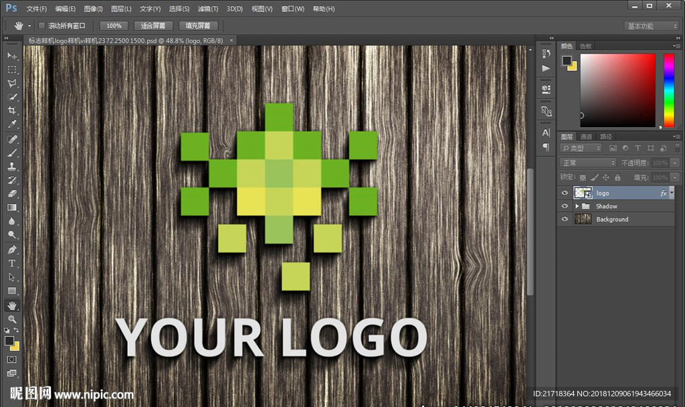Image resolution: width=685 pixels, height=407 pixels.
Task: Select the Horizontal Type tool
Action: tap(12, 263)
